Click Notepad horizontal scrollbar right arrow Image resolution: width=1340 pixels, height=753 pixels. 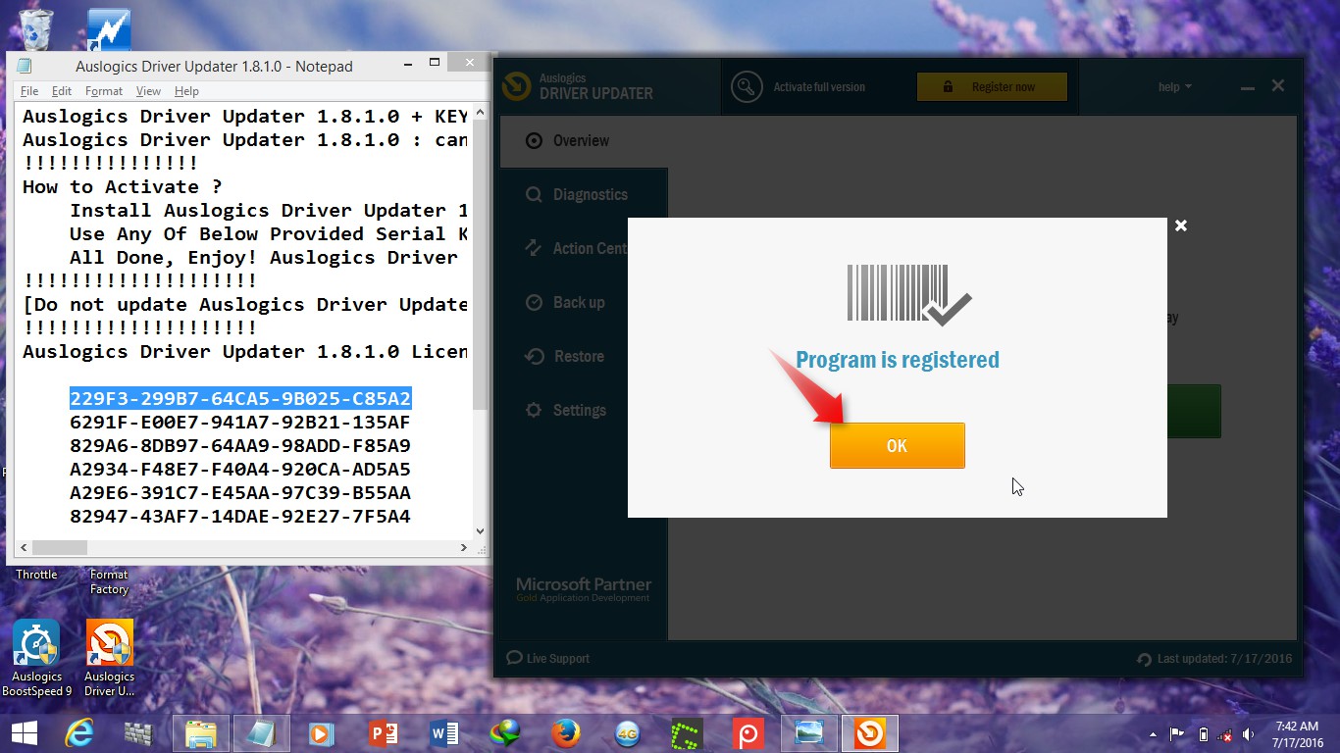(464, 547)
